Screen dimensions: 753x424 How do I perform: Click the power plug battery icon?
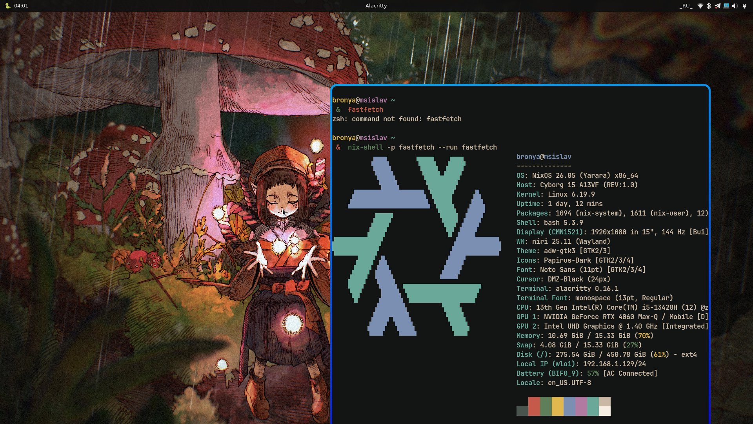[744, 6]
